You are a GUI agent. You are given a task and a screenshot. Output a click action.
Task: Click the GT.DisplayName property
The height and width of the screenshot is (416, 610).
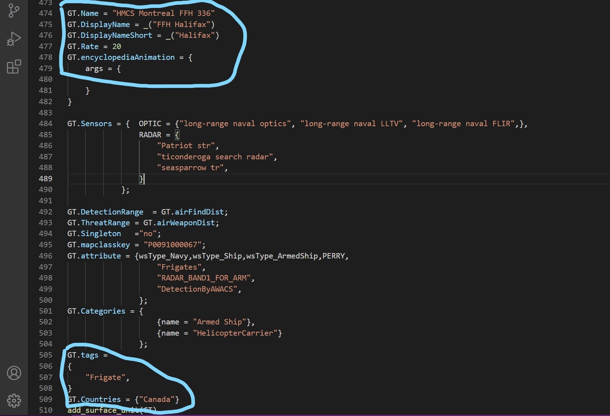click(99, 25)
